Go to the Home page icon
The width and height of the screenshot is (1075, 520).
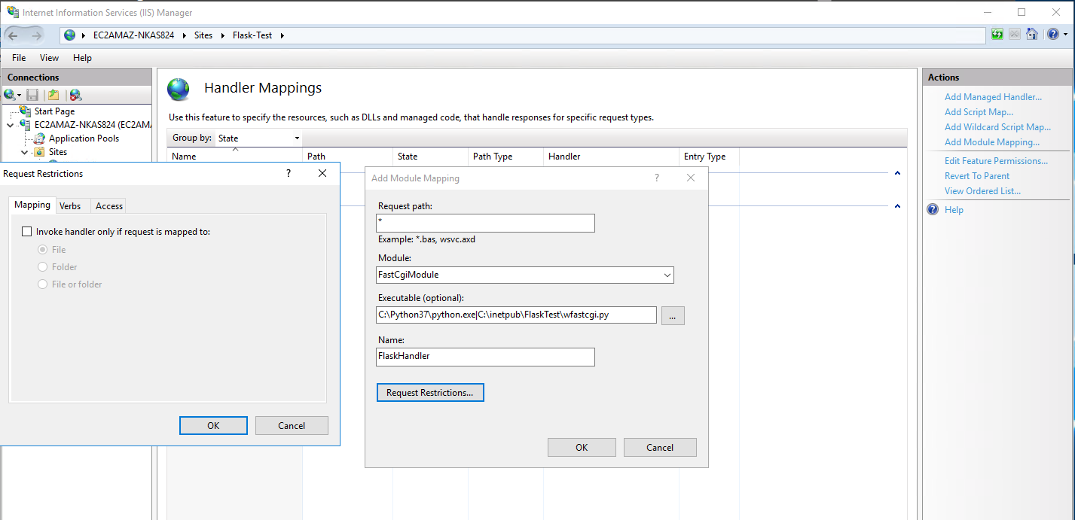point(1032,35)
